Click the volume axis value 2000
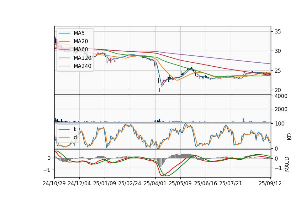This screenshot has height=216, width=301. click(x=281, y=109)
